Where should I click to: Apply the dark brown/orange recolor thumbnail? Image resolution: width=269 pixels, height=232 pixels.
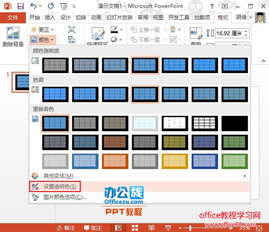pyautogui.click(x=115, y=142)
